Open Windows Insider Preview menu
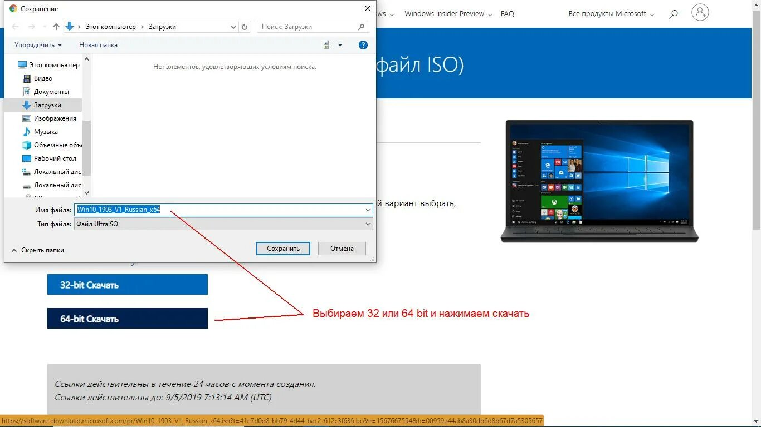This screenshot has height=427, width=761. coord(448,14)
